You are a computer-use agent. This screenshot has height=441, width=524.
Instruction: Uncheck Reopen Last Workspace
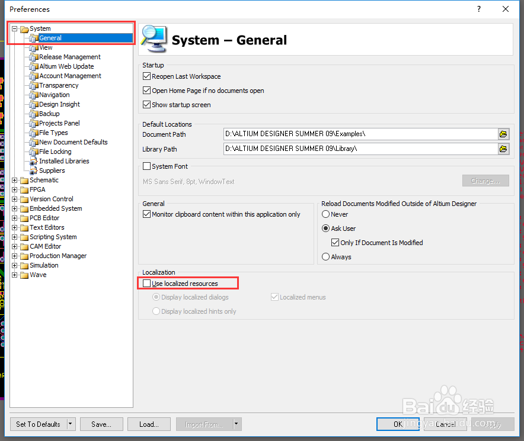point(146,76)
